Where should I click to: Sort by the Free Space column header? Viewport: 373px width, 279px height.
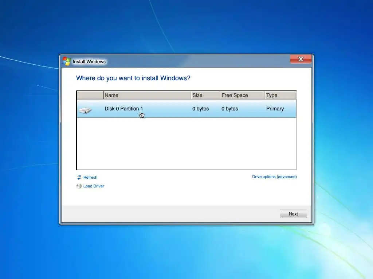click(x=242, y=95)
